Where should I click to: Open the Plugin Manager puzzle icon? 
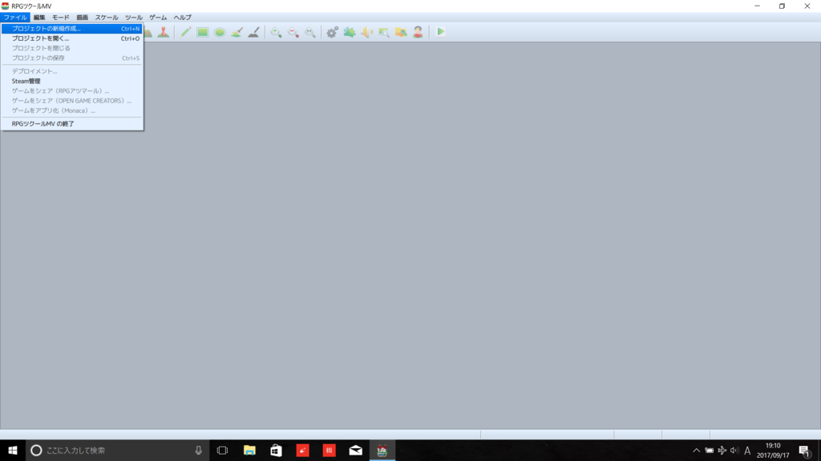(350, 32)
